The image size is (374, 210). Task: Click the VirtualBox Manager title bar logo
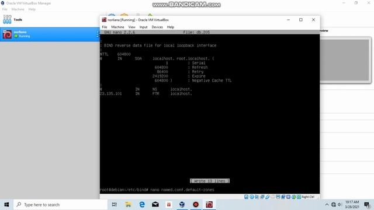(2, 3)
